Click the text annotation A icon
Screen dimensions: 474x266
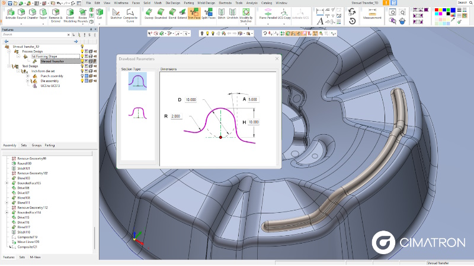coord(320,21)
